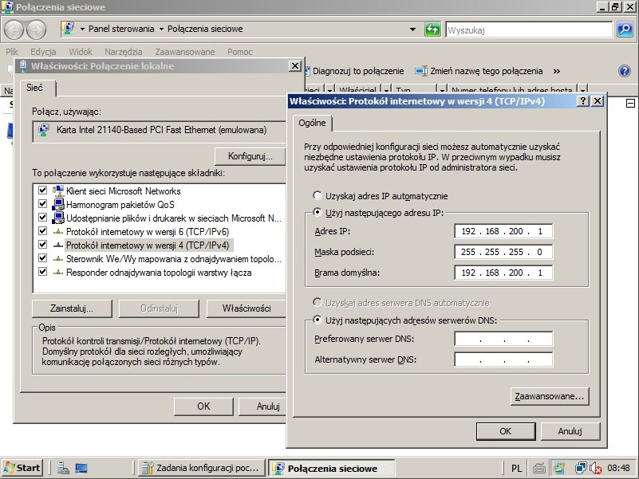639x479 pixels.
Task: Click the Harmonogram pakietów QoS icon
Action: pyautogui.click(x=58, y=204)
